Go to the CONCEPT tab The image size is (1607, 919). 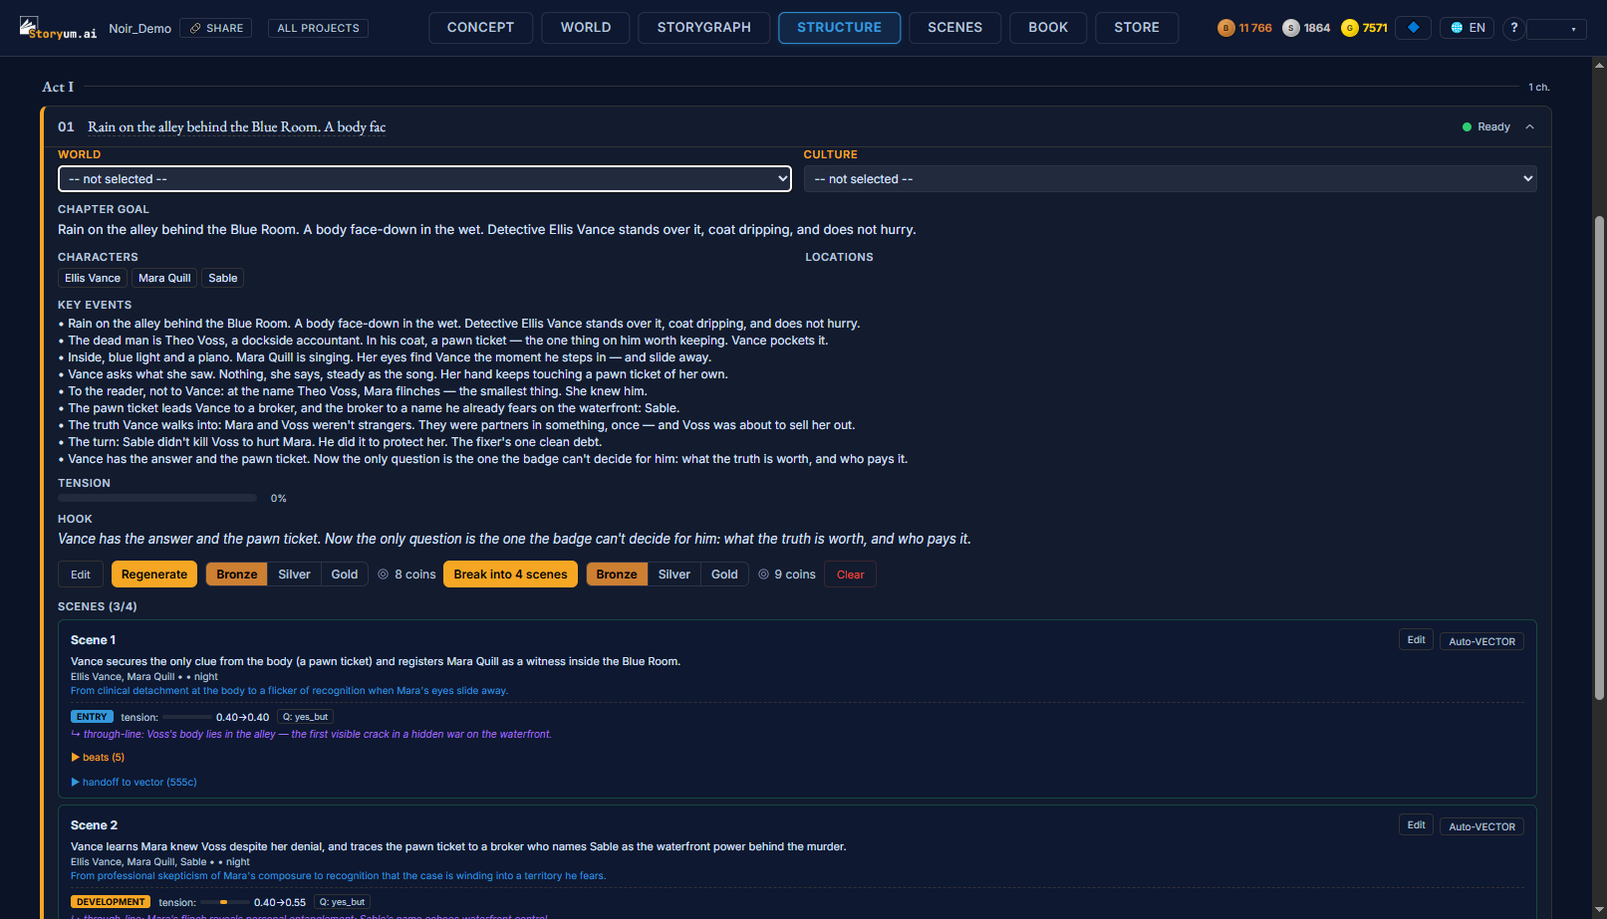coord(480,28)
